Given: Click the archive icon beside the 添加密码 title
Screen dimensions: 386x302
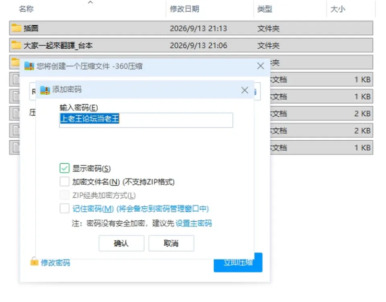Looking at the screenshot, I should click(x=45, y=90).
